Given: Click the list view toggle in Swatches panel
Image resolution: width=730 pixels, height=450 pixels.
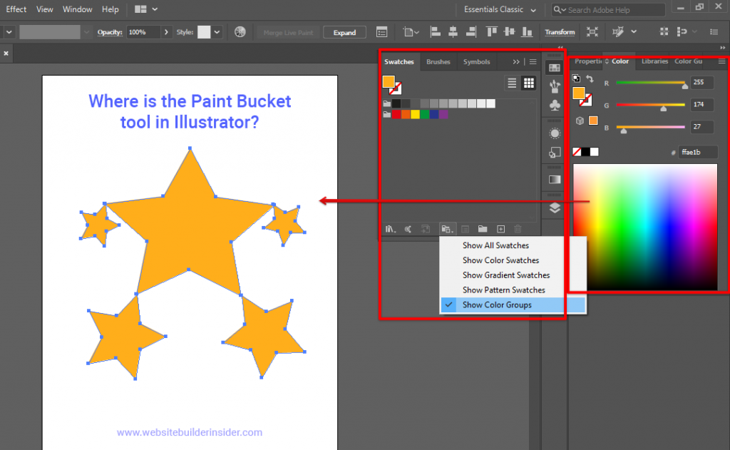Looking at the screenshot, I should coord(512,83).
